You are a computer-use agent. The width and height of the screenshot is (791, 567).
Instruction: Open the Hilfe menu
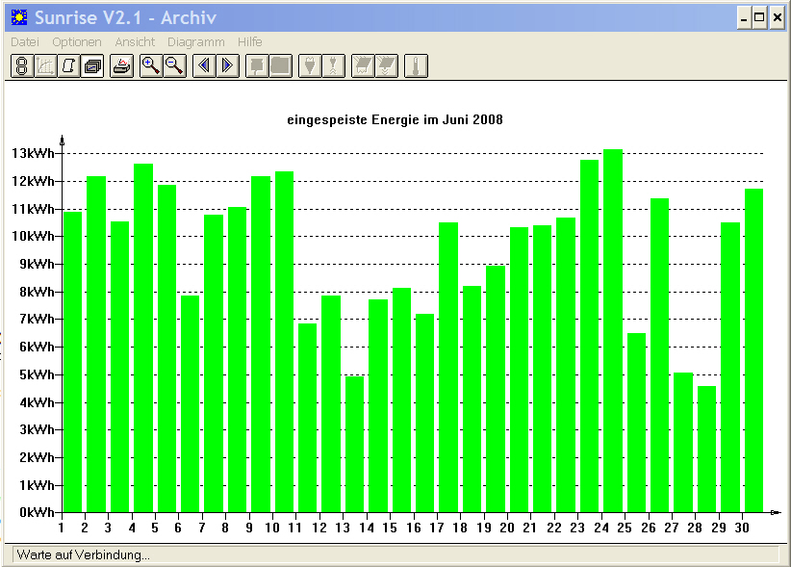[249, 41]
